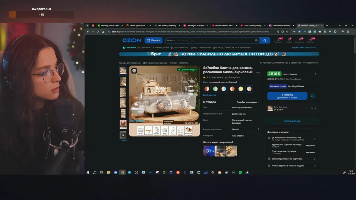
Task: Open Spotify from the taskbar
Action: click(x=240, y=172)
